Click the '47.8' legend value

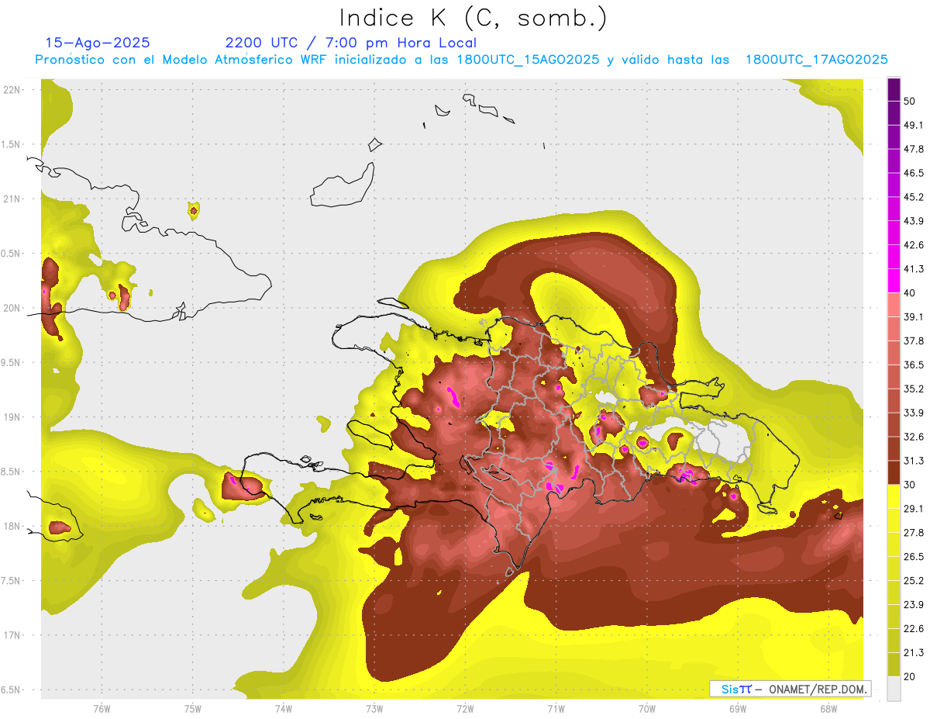[x=914, y=150]
